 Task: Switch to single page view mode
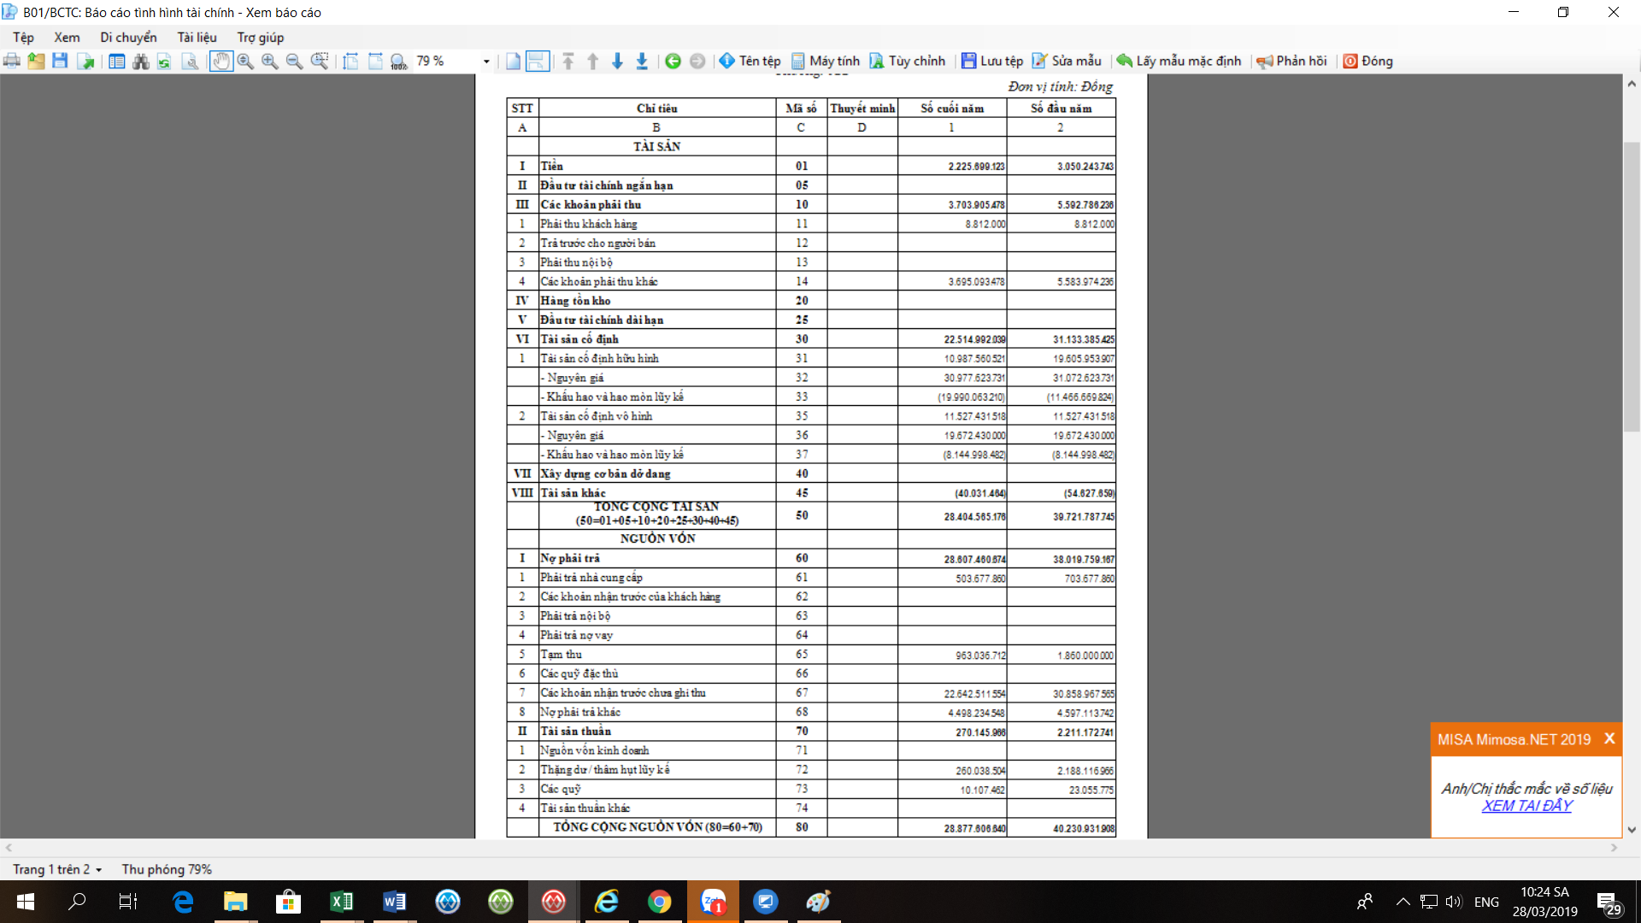pos(513,61)
